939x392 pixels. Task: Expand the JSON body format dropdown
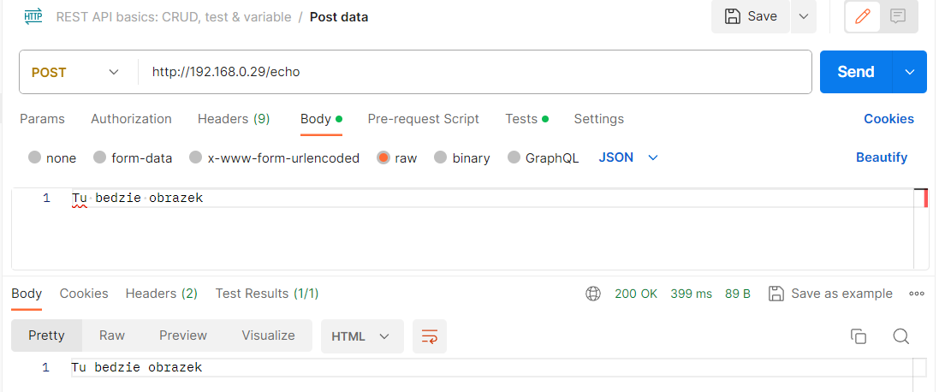coord(628,157)
